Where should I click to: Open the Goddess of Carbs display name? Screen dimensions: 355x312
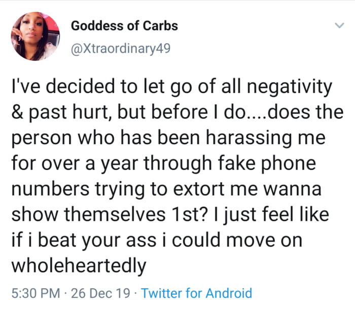(x=124, y=25)
